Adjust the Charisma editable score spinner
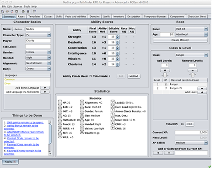The image size is (215, 171). (x=118, y=64)
